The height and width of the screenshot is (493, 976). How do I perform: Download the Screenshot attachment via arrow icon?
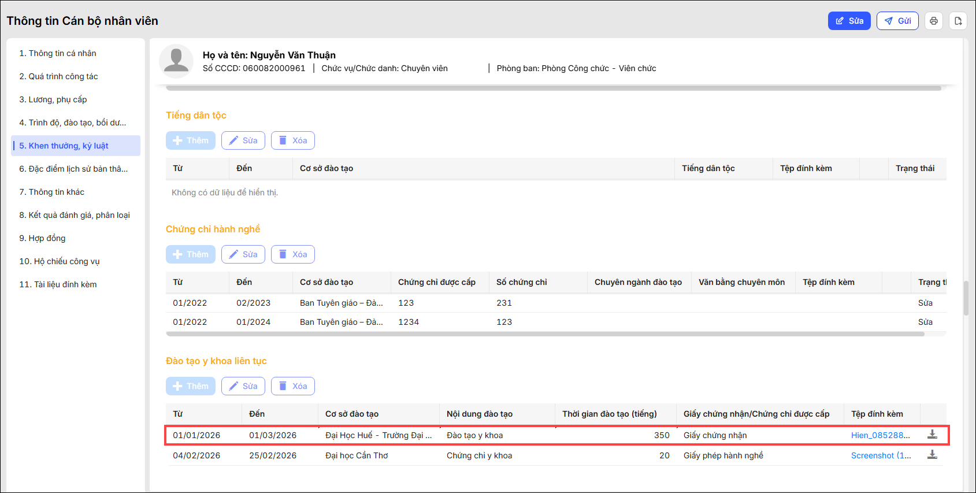pyautogui.click(x=932, y=455)
